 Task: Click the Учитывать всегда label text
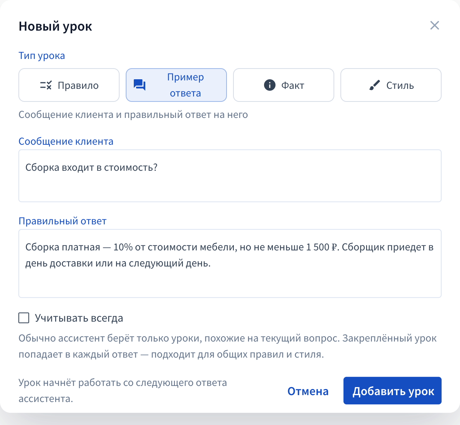point(79,318)
